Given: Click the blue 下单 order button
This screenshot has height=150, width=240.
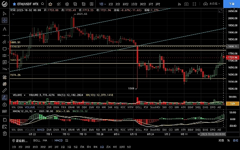Looking at the screenshot, I should (x=232, y=4).
